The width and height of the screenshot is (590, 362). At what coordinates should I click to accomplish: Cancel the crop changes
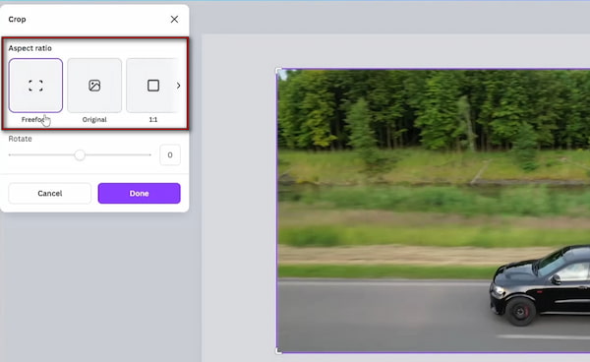(50, 194)
